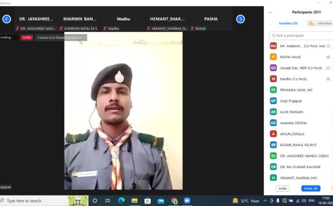Toggle the video icon beside PASHA (Host)
Image resolution: width=333 pixels, height=206 pixels.
click(328, 57)
